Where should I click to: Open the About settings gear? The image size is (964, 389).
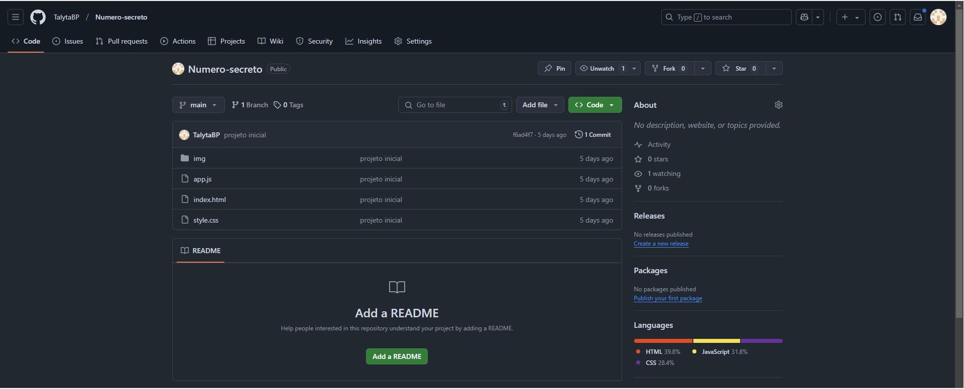[779, 105]
